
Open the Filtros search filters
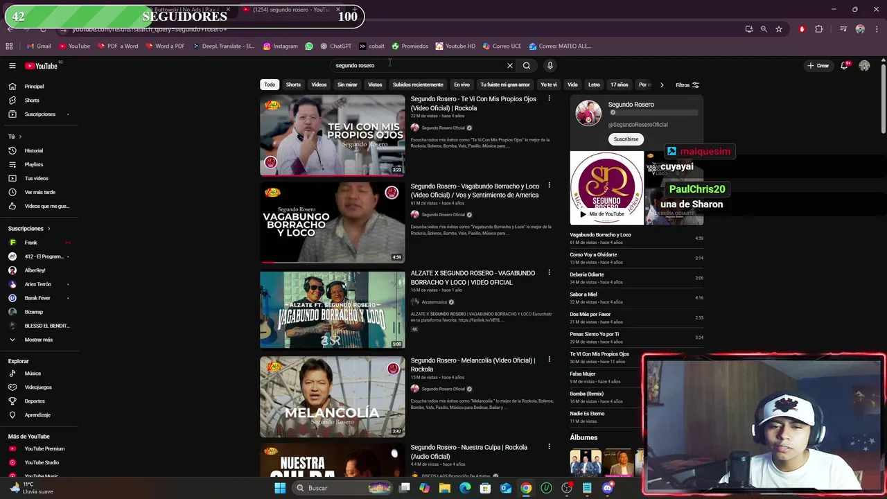pyautogui.click(x=687, y=85)
